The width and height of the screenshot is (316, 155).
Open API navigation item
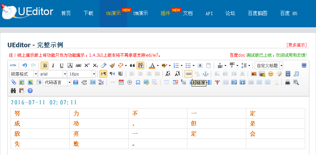coord(209,14)
